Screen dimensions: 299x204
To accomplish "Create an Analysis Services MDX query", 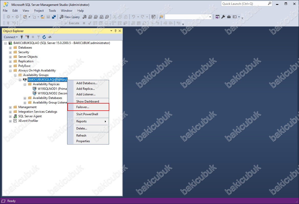I will click(90, 17).
